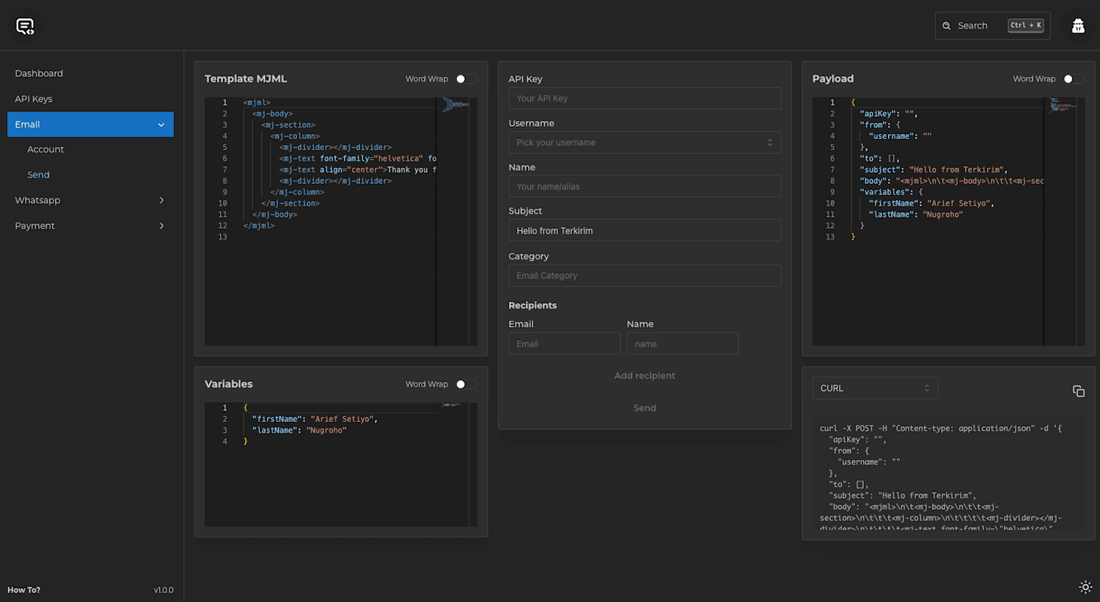Toggle Word Wrap for Template MJML

[466, 79]
